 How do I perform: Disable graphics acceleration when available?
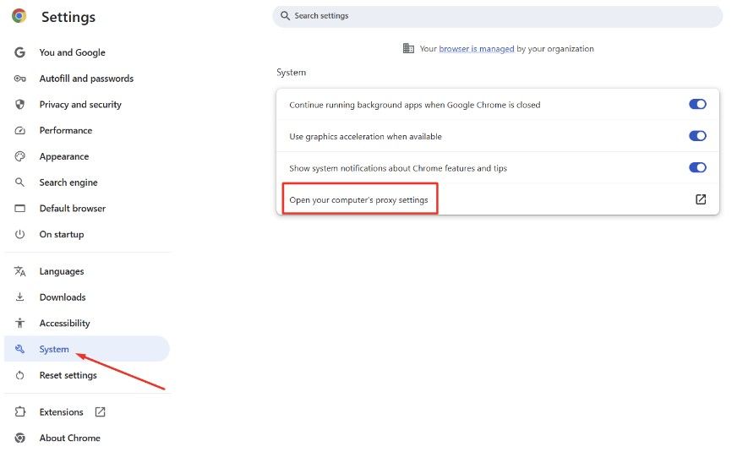[x=697, y=136]
